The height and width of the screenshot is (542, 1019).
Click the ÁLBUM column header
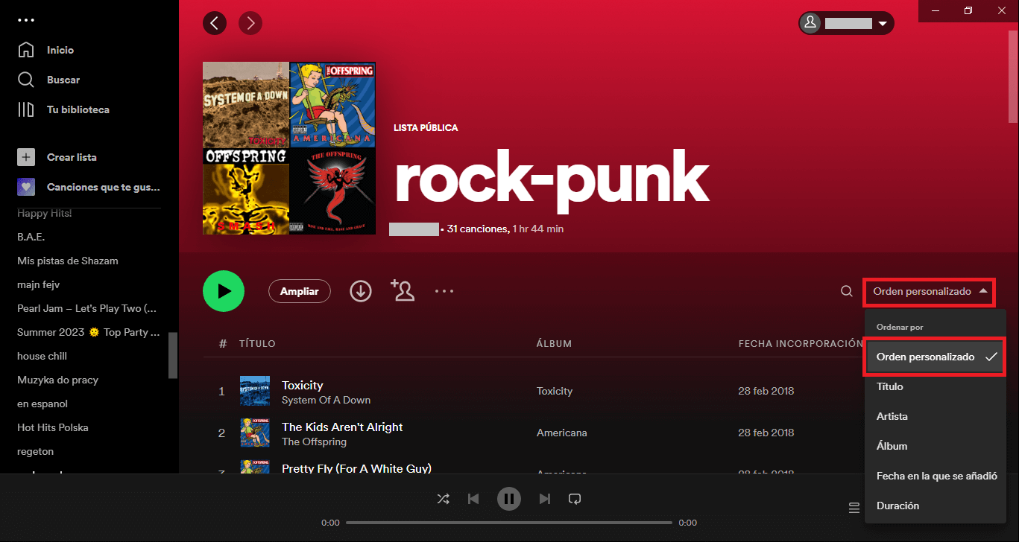pyautogui.click(x=554, y=344)
